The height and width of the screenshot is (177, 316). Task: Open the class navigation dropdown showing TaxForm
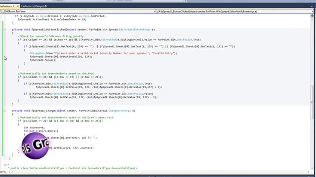pyautogui.click(x=78, y=12)
